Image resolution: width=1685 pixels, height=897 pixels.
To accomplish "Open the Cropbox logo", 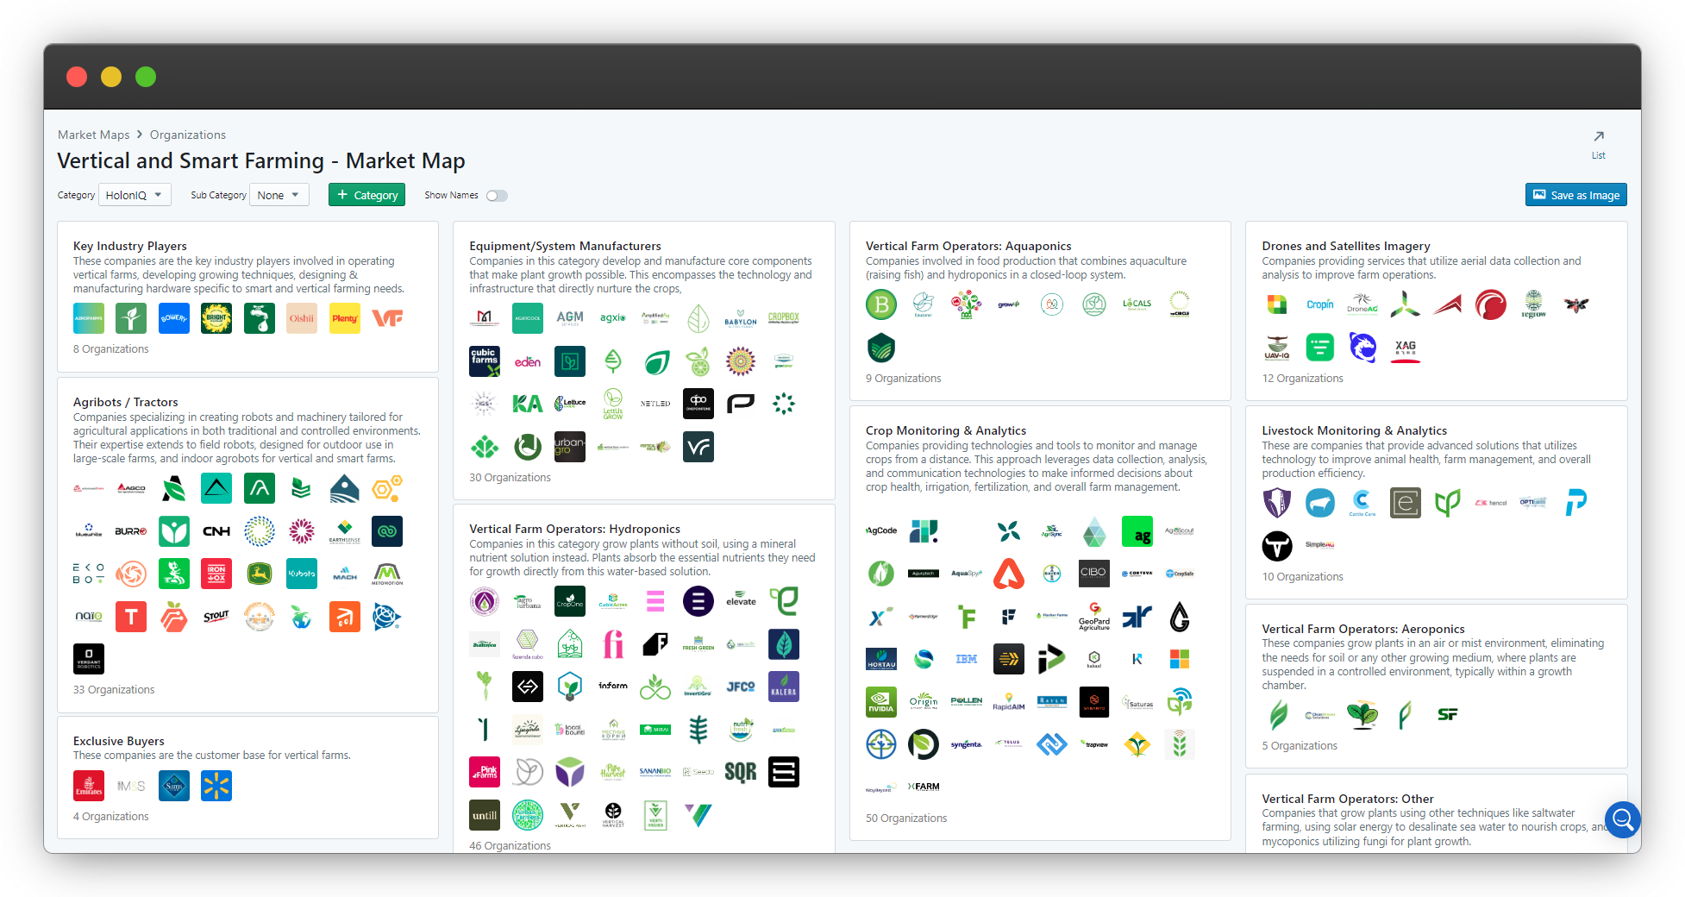I will tap(784, 318).
